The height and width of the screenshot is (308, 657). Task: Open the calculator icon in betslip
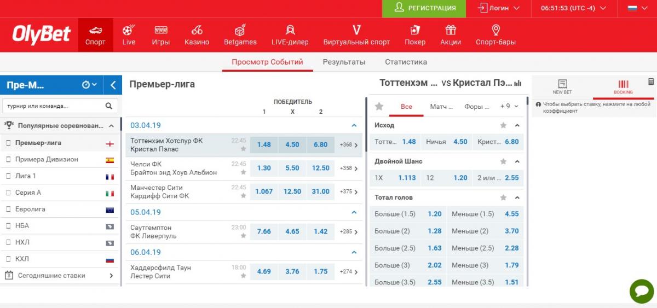tap(651, 82)
